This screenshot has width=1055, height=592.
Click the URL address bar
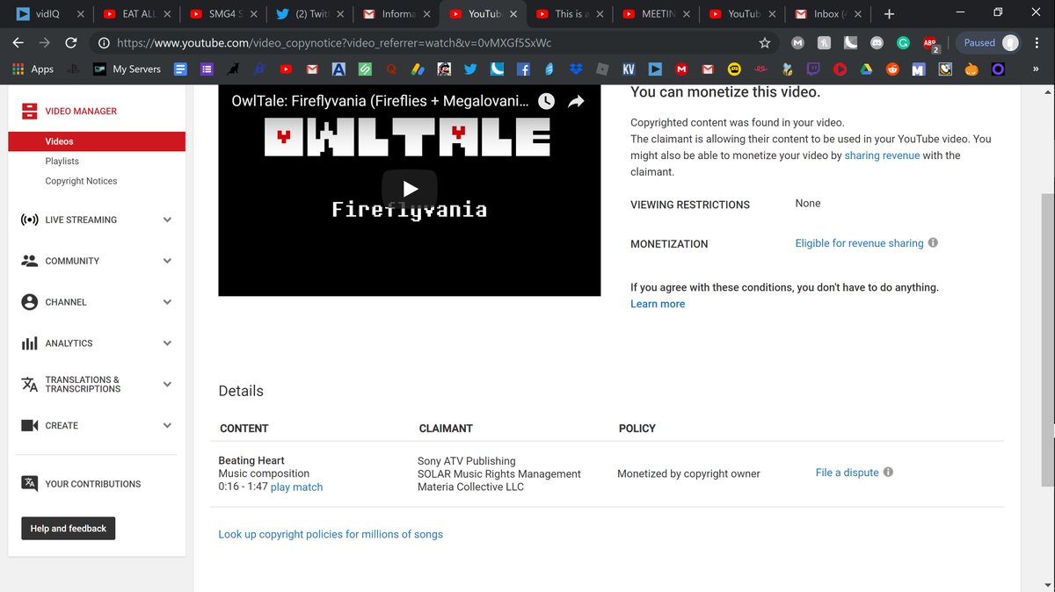pos(422,42)
